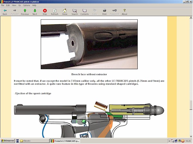Print the current page
193x144 pixels.
tap(104, 12)
